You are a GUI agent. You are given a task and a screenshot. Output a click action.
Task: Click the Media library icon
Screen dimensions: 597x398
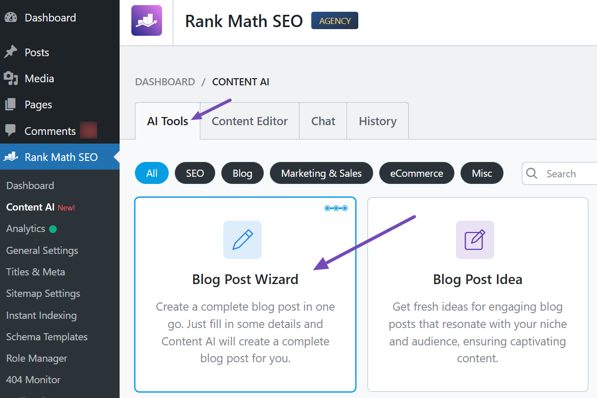tap(11, 78)
